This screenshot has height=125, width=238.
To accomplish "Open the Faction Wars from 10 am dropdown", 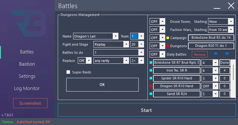I will pyautogui.click(x=231, y=30).
